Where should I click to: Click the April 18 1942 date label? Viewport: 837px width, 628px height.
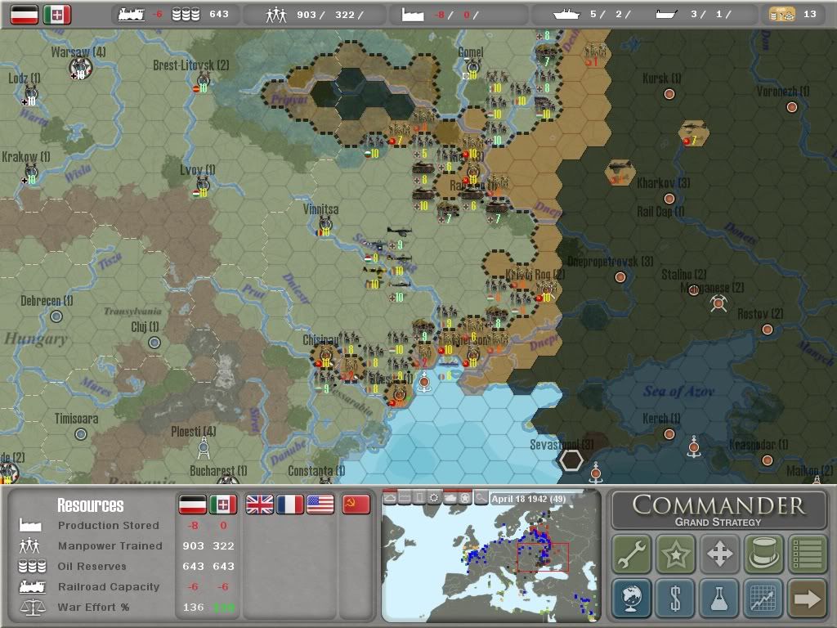pyautogui.click(x=529, y=499)
